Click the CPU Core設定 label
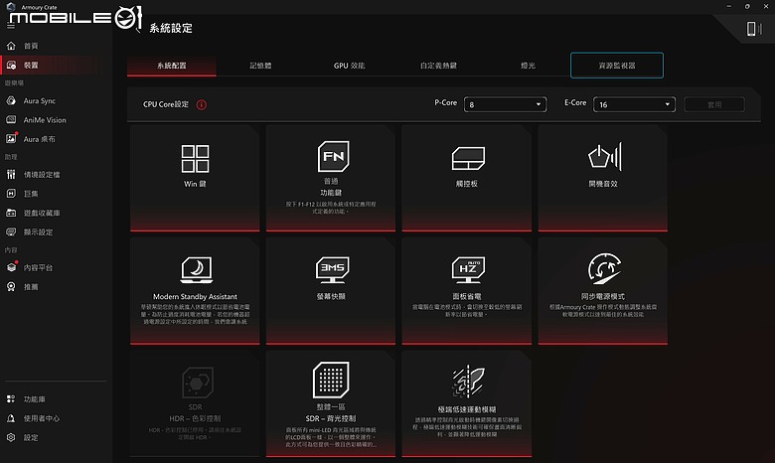The image size is (775, 463). point(166,104)
